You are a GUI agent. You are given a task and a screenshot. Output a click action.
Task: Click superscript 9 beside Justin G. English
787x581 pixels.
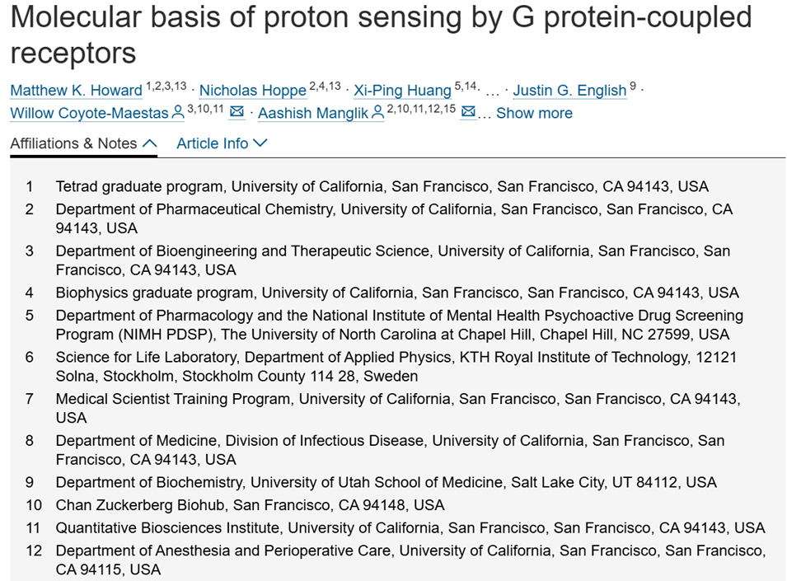pos(633,86)
